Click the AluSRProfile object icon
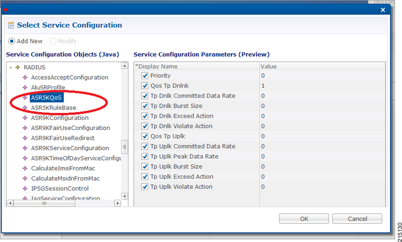The image size is (402, 242). pyautogui.click(x=25, y=87)
